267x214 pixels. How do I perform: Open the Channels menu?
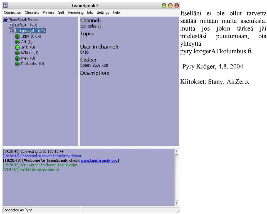point(32,13)
